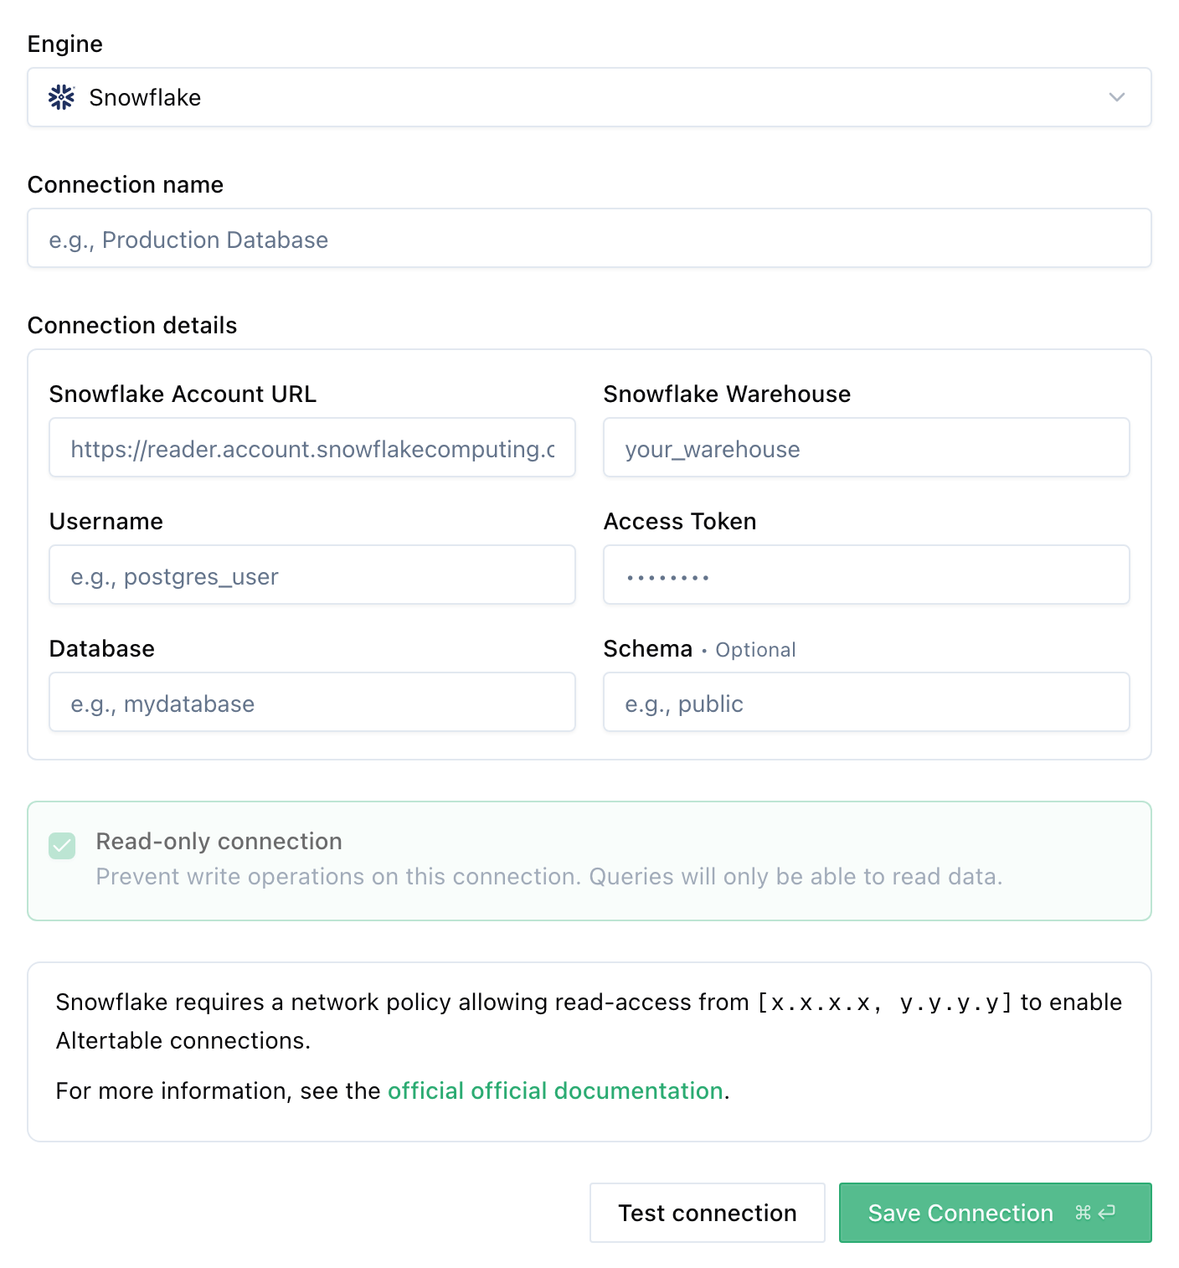This screenshot has width=1179, height=1268.
Task: Select the optional Schema field
Action: [866, 703]
